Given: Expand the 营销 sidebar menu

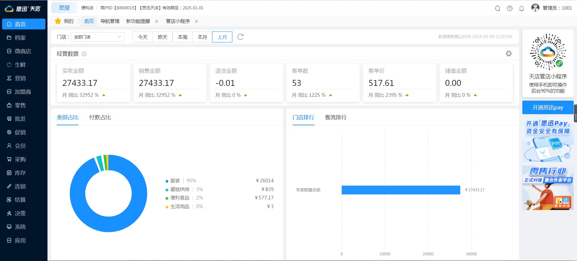Looking at the screenshot, I should click(20, 78).
